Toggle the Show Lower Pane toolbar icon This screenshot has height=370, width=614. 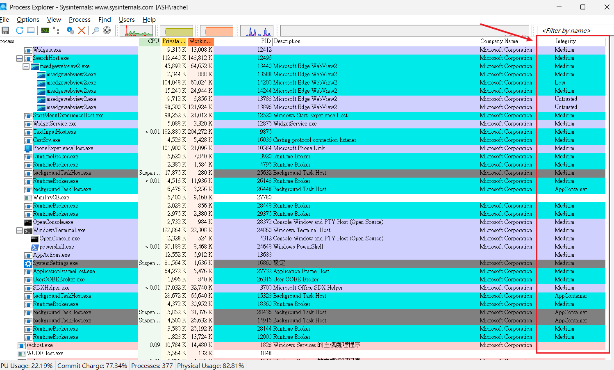pos(31,30)
